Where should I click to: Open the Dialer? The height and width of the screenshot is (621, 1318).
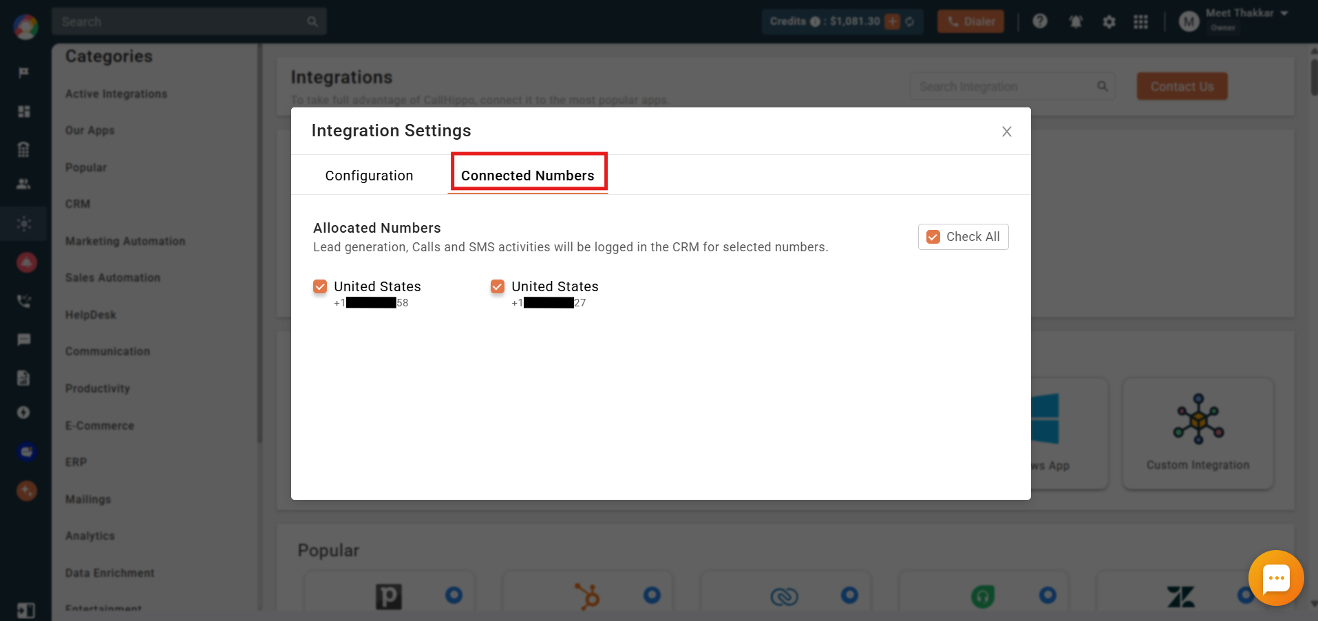970,21
